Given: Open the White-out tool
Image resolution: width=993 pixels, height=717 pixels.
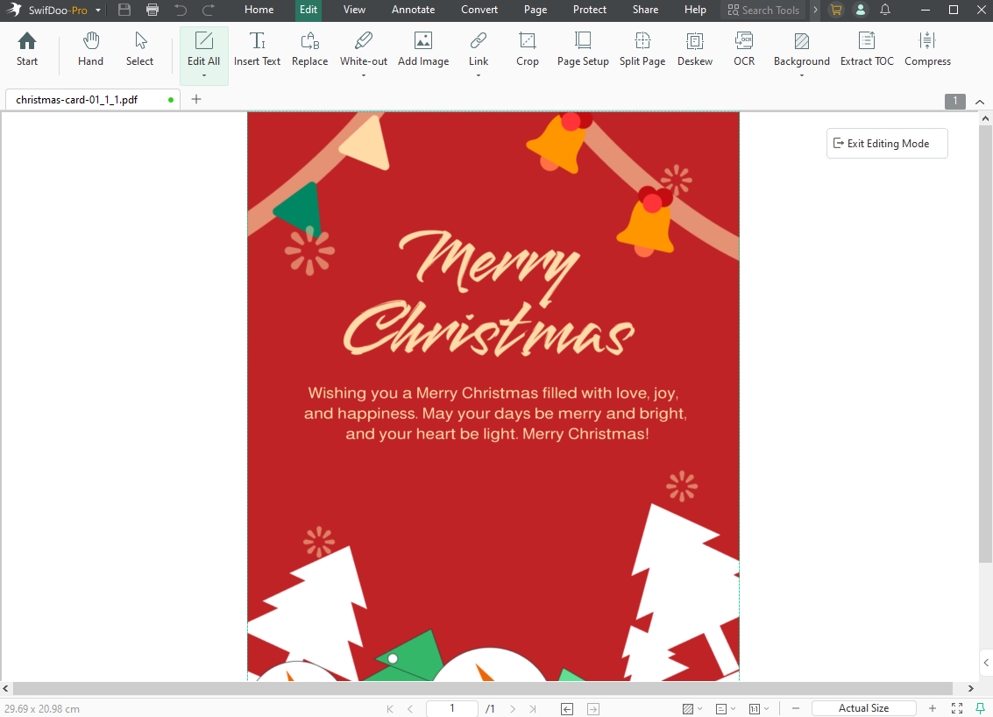Looking at the screenshot, I should [363, 48].
